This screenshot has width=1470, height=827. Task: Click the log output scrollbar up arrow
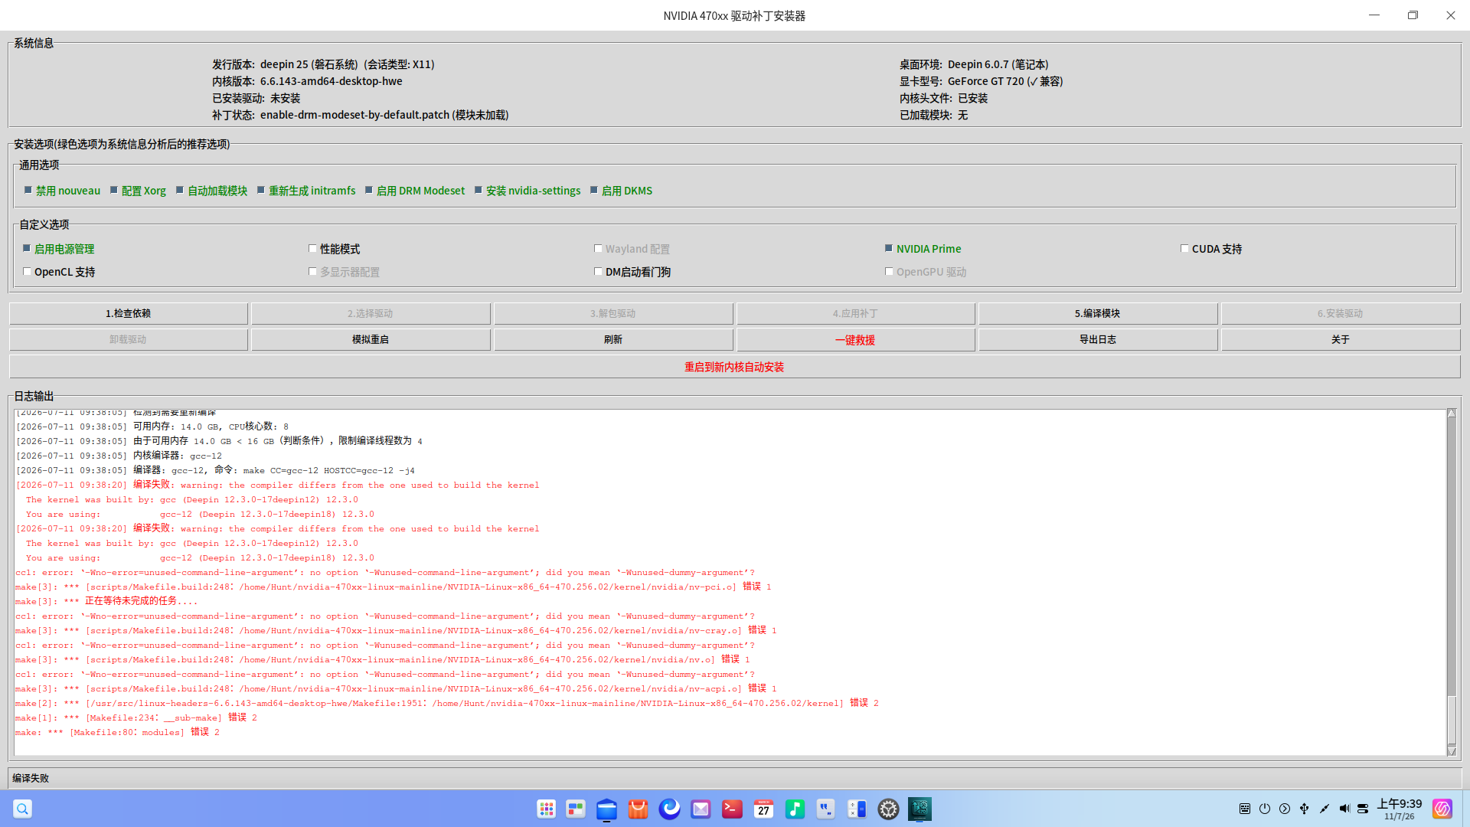pyautogui.click(x=1452, y=413)
